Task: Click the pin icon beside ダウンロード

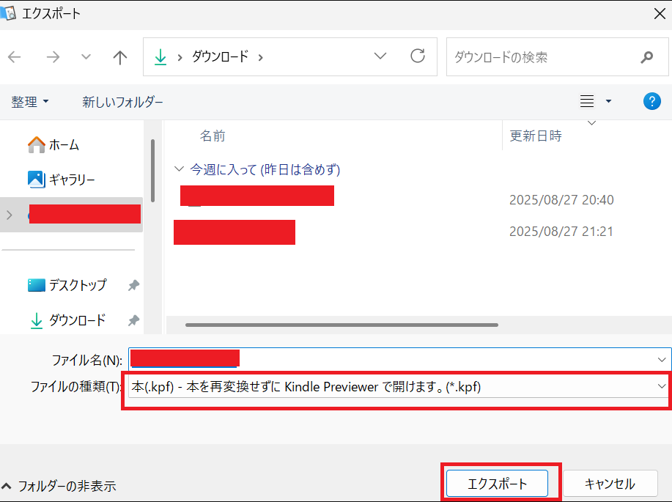Action: [133, 320]
